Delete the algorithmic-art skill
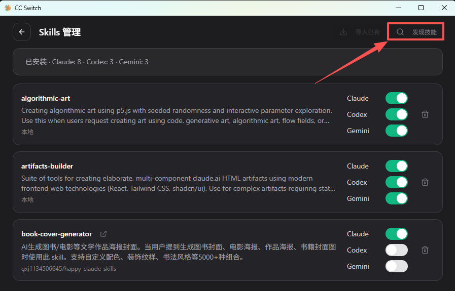 pos(425,114)
